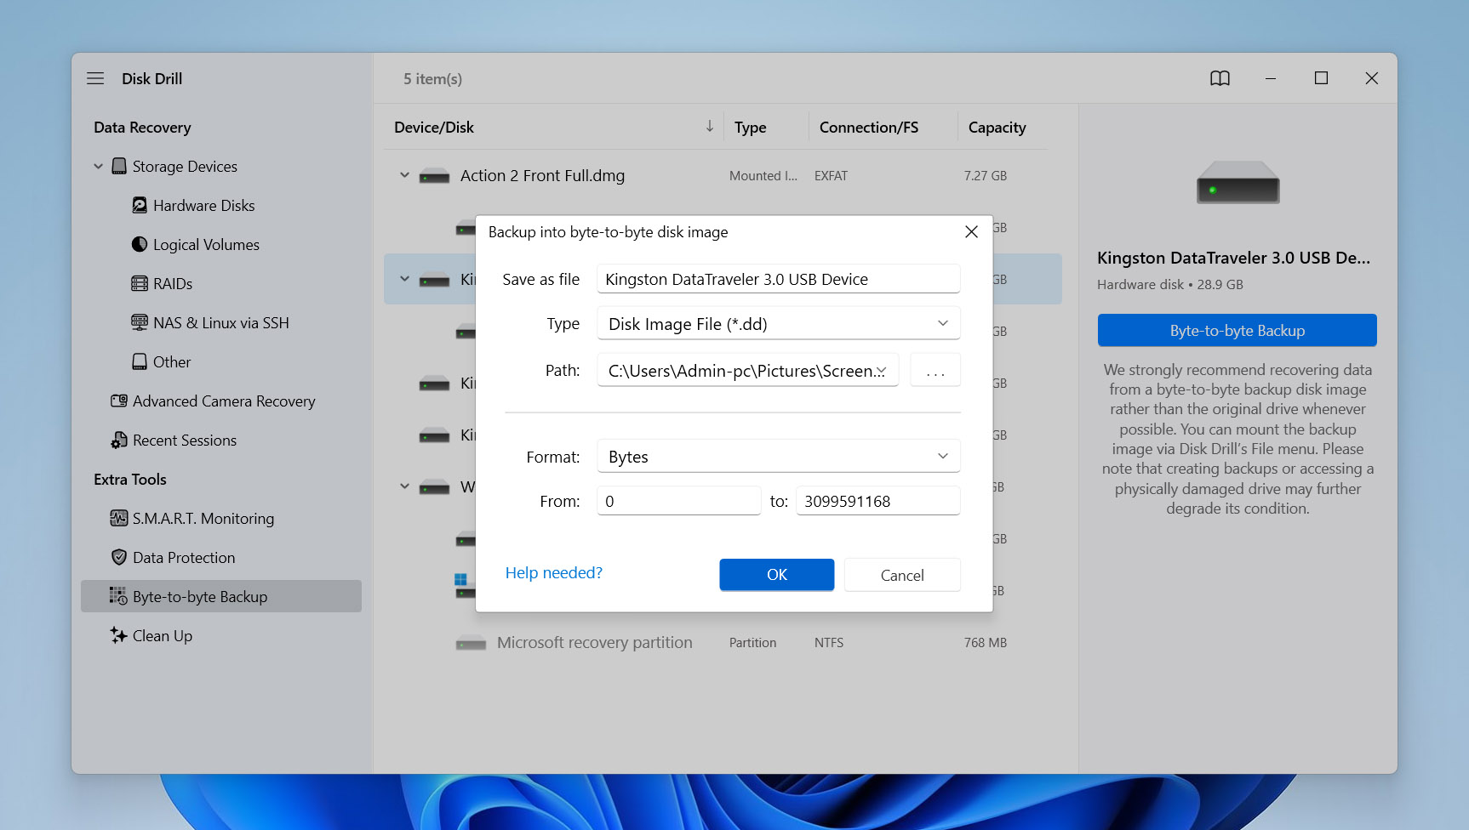Click the Data Protection shield icon
The image size is (1469, 830).
coord(119,557)
